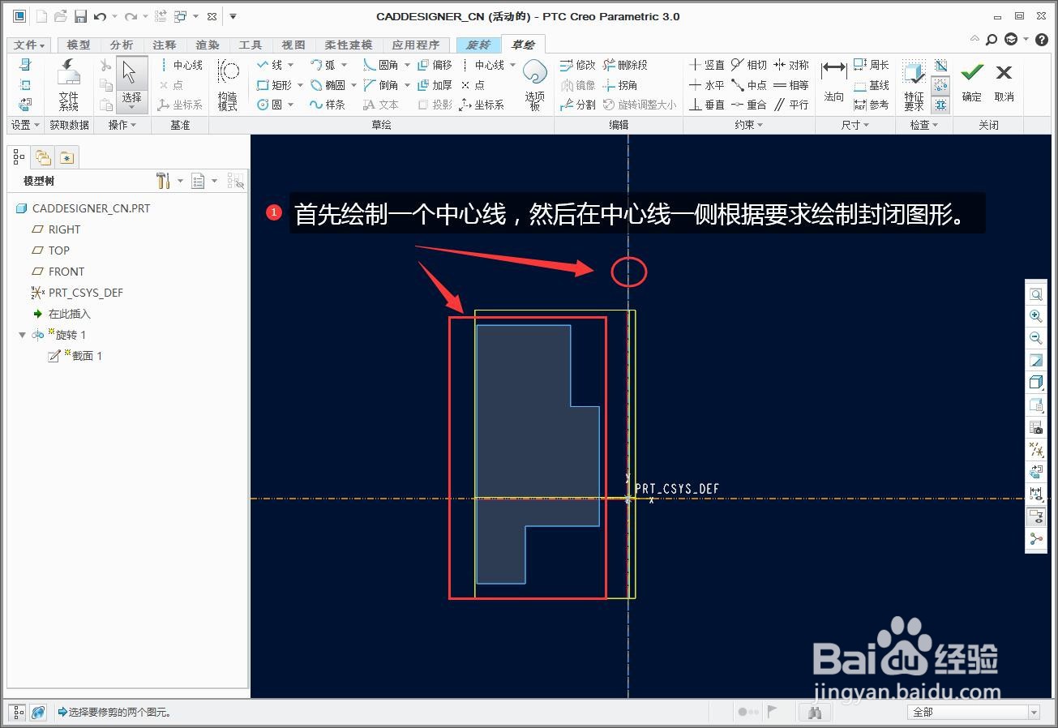The image size is (1058, 728).
Task: Open the dropdown arrow next to 矩形
Action: click(300, 85)
